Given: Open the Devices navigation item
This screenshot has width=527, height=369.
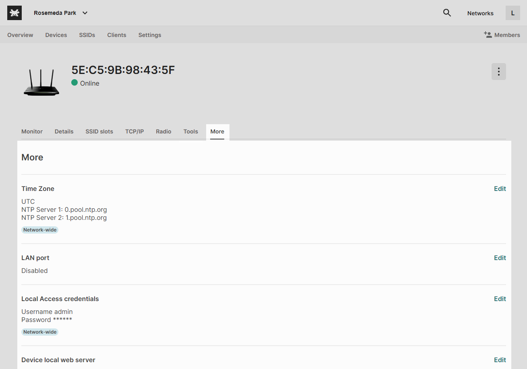Looking at the screenshot, I should (56, 35).
